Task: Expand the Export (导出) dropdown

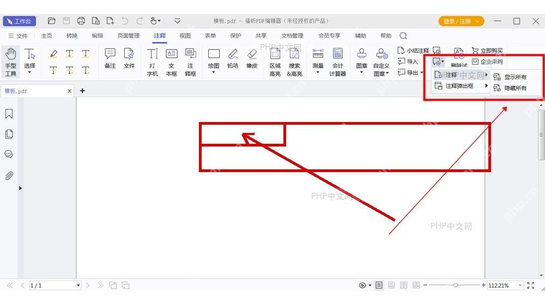Action: (x=422, y=72)
